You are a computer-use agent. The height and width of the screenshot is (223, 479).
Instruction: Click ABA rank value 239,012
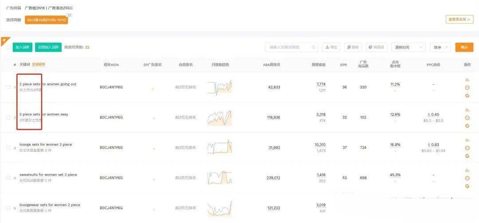(273, 177)
